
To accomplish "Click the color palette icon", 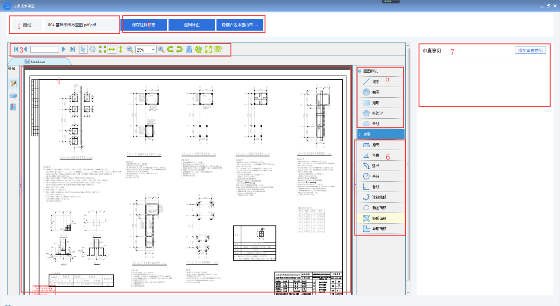I will 199,49.
